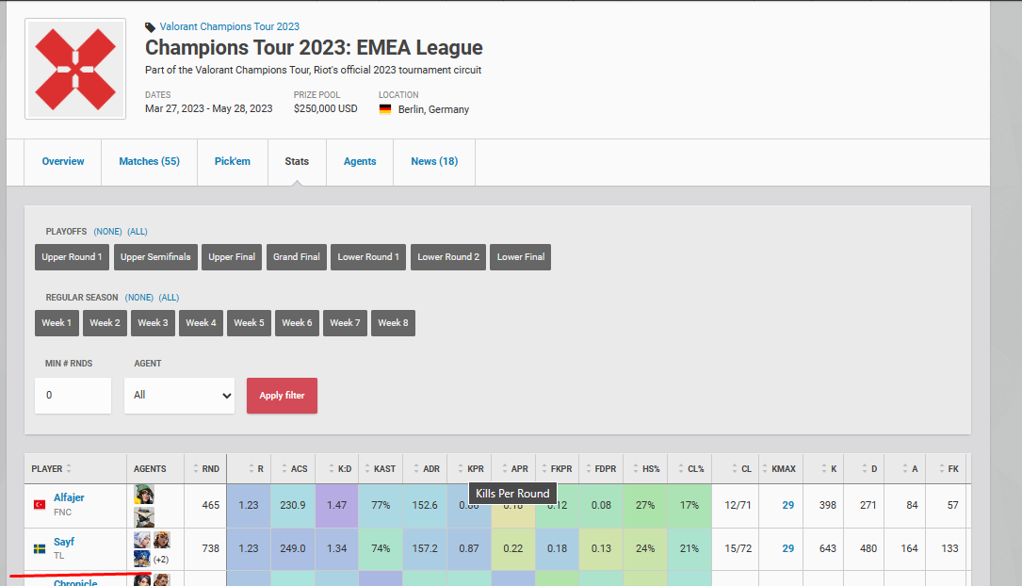The width and height of the screenshot is (1022, 586).
Task: Sort table by KMAX column
Action: click(779, 468)
